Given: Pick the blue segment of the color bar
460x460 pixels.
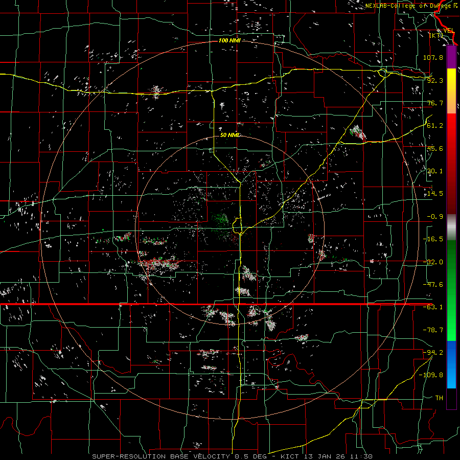Looking at the screenshot, I should [x=451, y=364].
